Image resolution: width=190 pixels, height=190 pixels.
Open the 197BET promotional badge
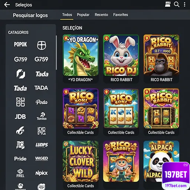(x=176, y=174)
